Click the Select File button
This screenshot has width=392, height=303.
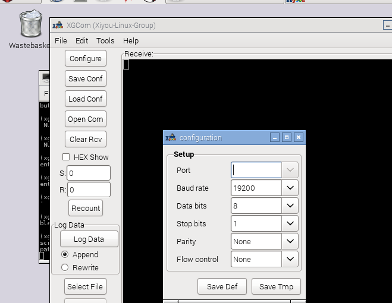tap(85, 286)
